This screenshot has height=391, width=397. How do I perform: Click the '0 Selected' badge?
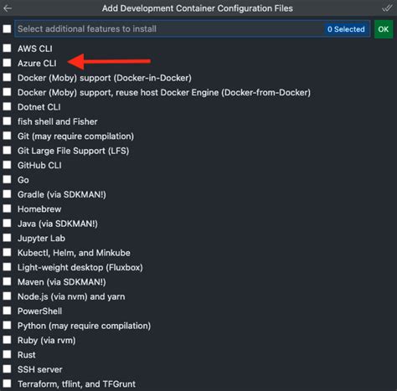click(346, 29)
